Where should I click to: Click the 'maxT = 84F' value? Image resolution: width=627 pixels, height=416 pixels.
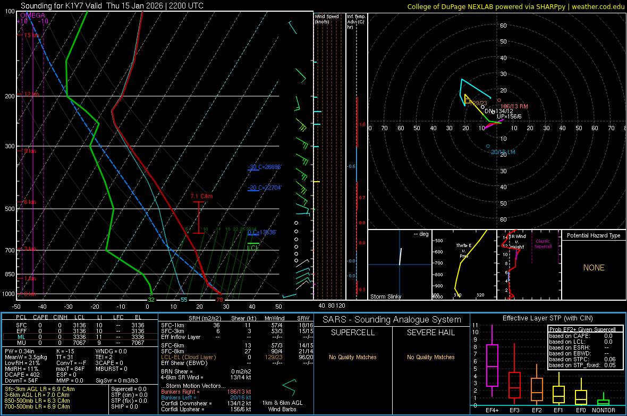(70, 369)
